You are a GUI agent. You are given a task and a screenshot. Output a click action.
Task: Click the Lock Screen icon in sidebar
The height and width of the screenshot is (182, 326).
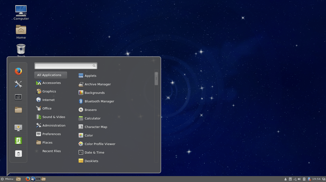point(18,128)
